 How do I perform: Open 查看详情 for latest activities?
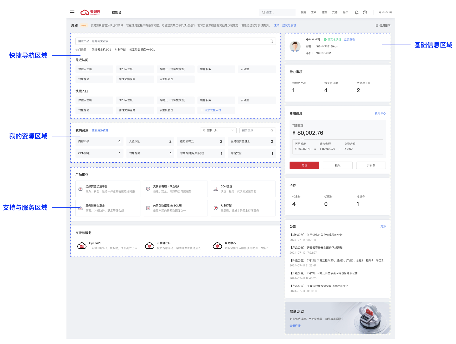(295, 326)
